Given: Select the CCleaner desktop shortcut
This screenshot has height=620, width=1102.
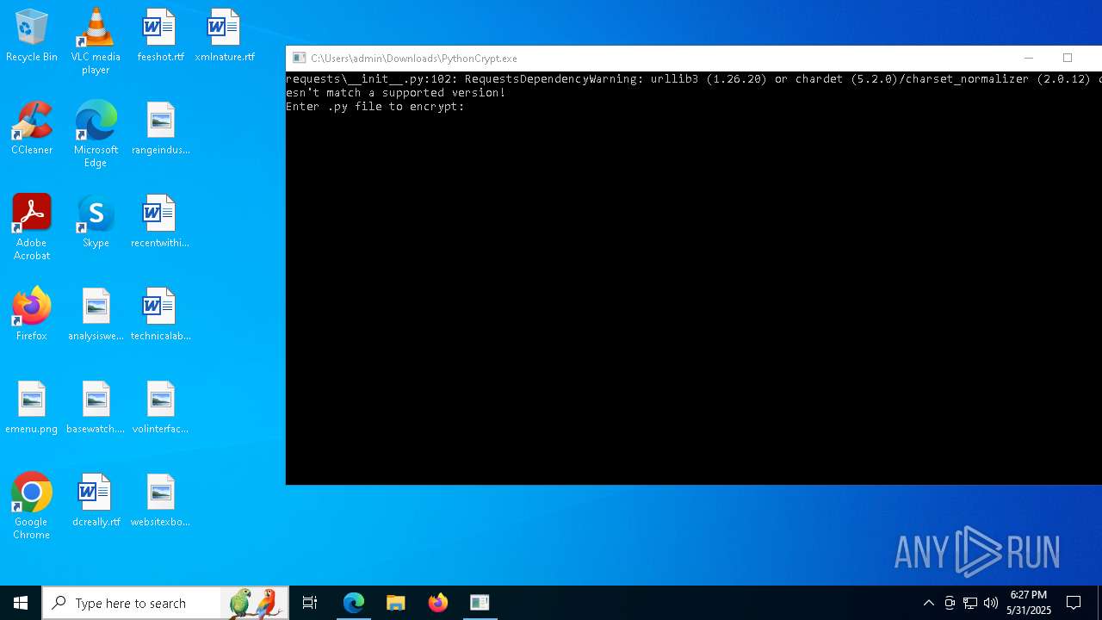Looking at the screenshot, I should (32, 129).
